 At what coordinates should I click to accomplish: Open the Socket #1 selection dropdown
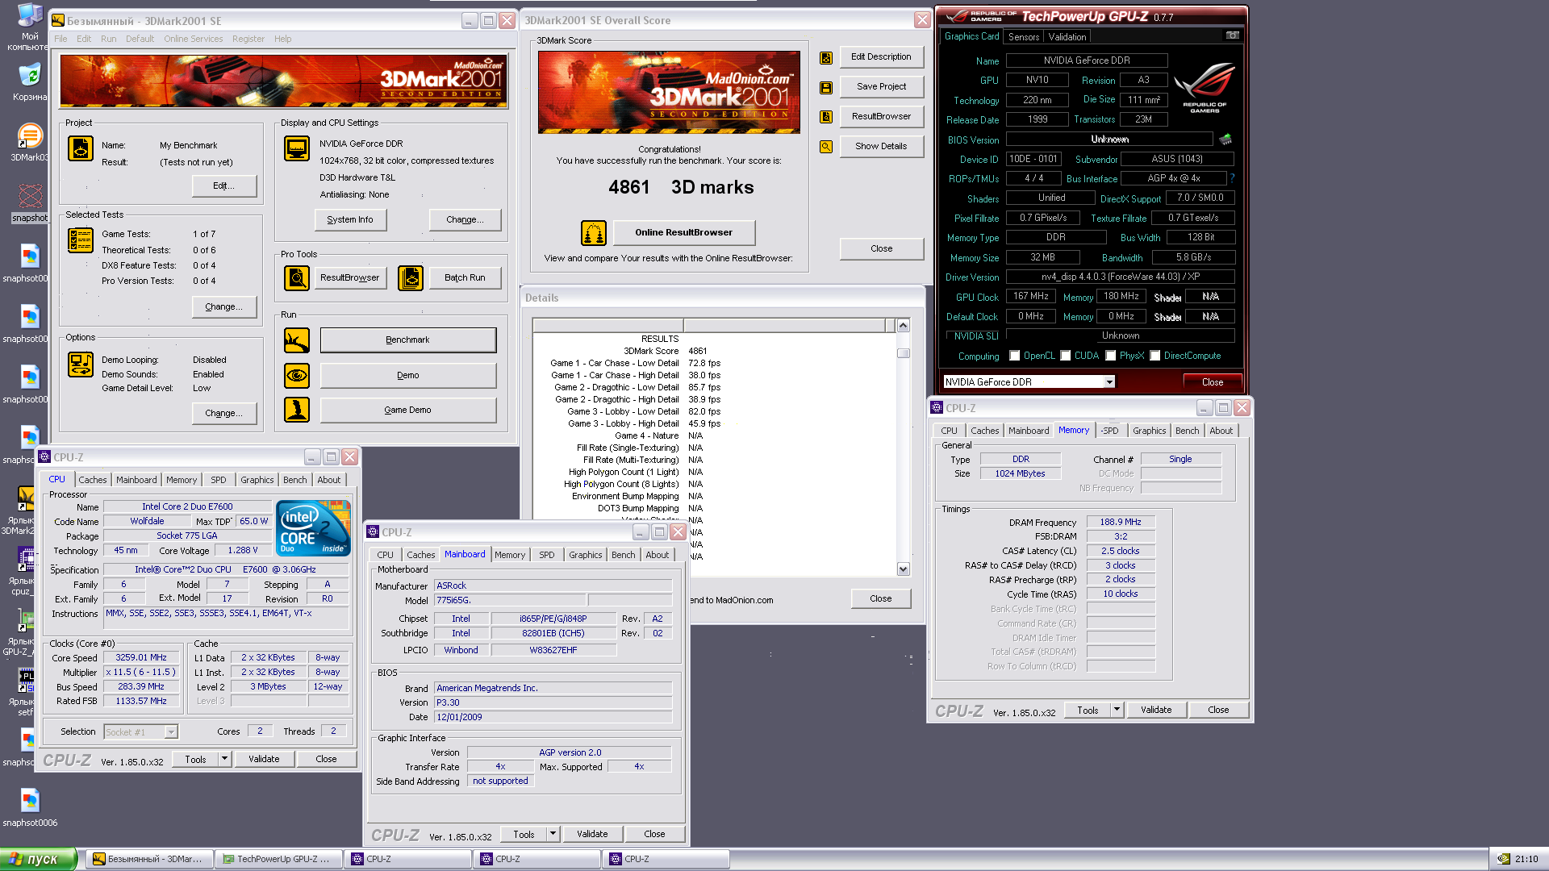click(171, 732)
